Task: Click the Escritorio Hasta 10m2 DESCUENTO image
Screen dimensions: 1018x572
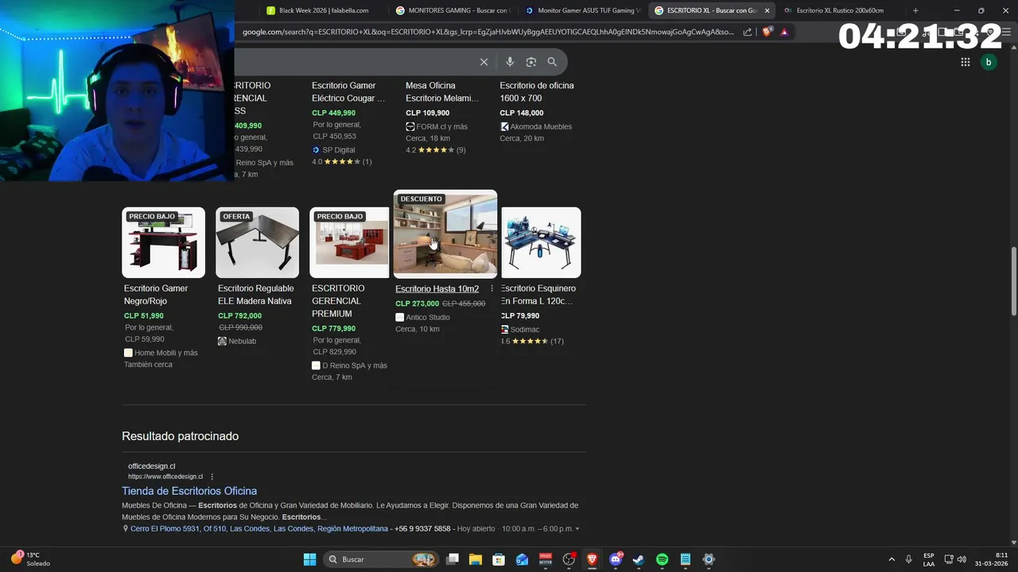Action: click(445, 234)
